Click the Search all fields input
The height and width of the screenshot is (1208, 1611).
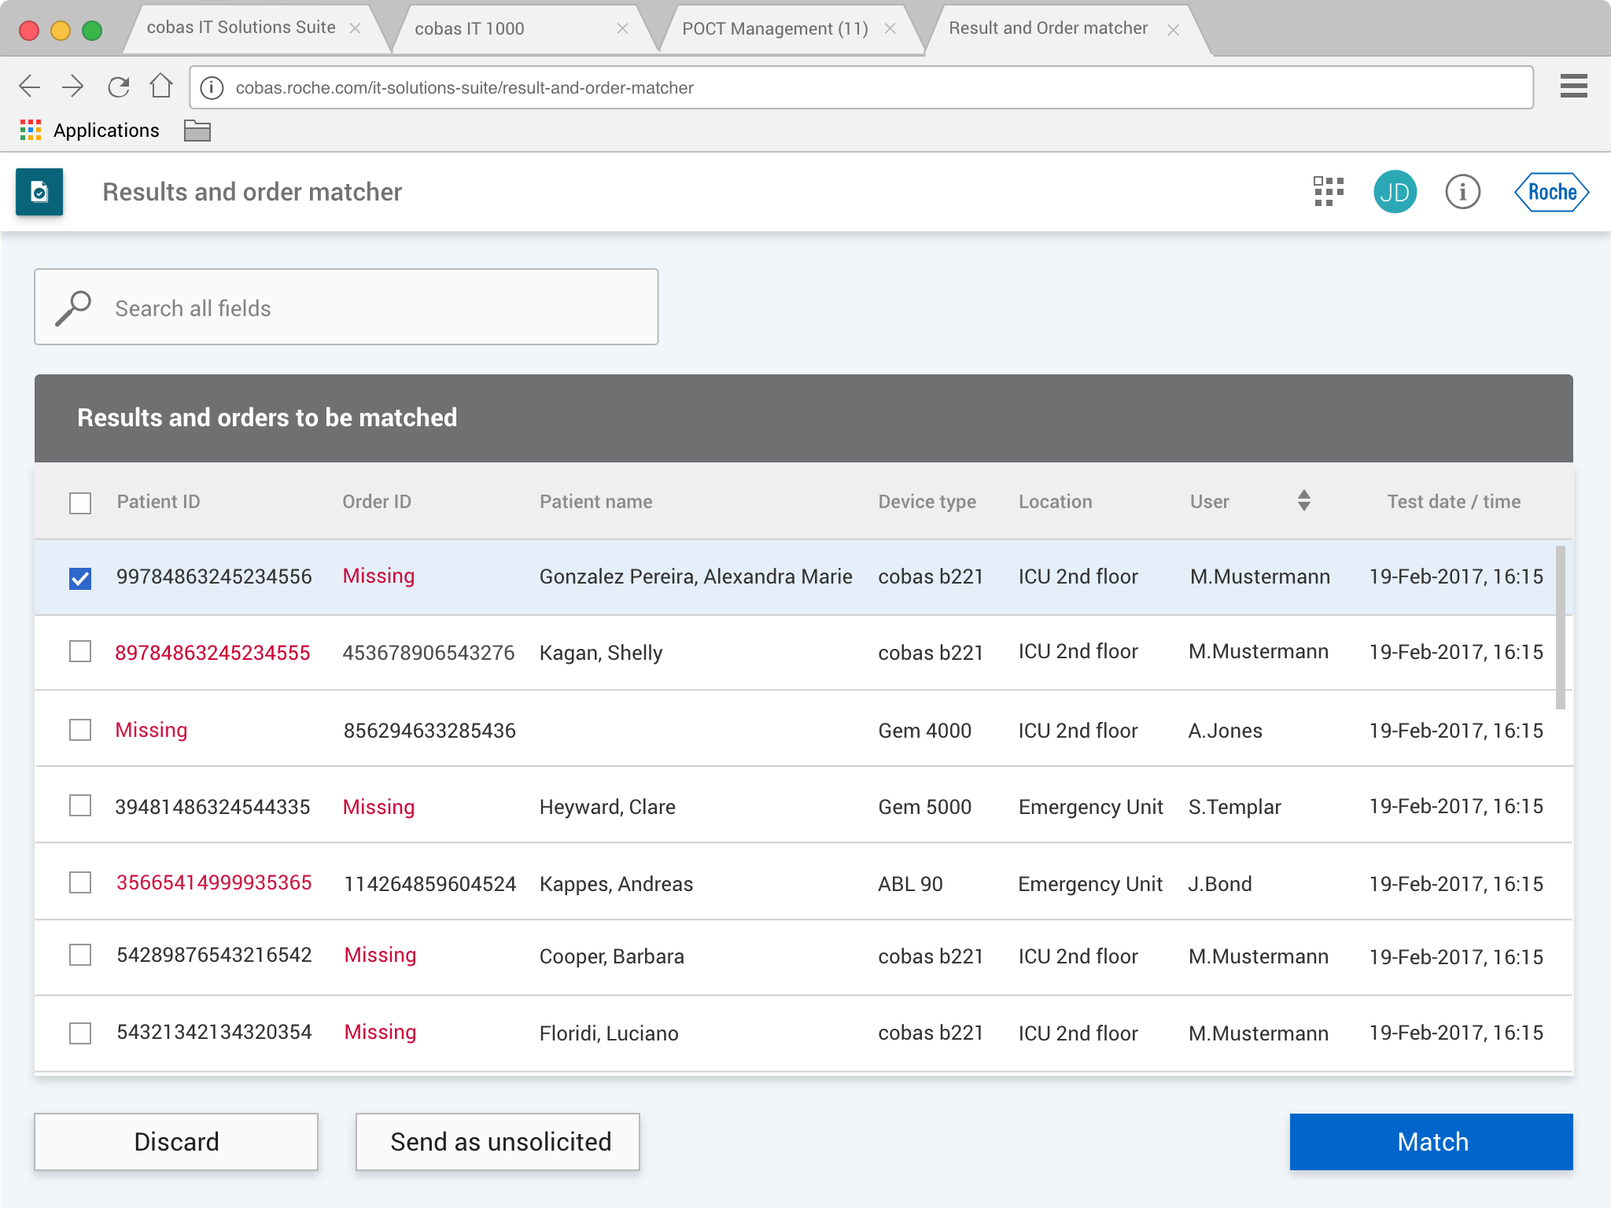pyautogui.click(x=346, y=308)
